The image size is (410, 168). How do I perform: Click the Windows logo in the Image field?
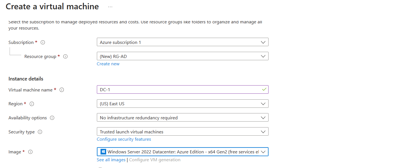coord(103,152)
